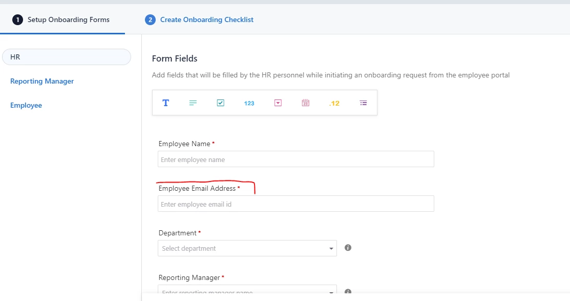Click the Reporting Manager info icon
Screen dimensions: 570x301
click(348, 292)
